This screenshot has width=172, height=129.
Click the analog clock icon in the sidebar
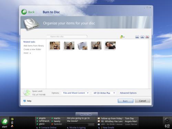click(x=167, y=120)
